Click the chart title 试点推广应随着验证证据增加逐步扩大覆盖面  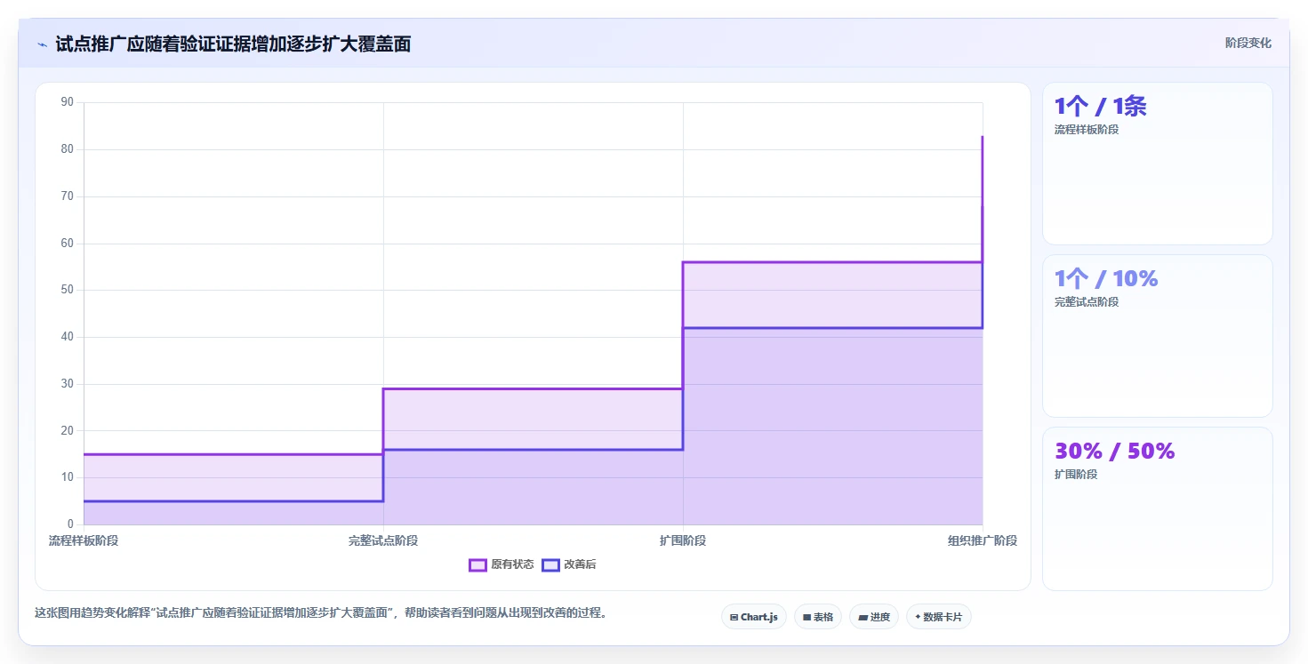click(233, 44)
